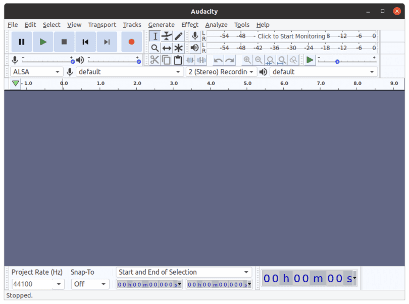Click the Paste clipboard icon
This screenshot has width=409, height=304.
click(x=178, y=60)
